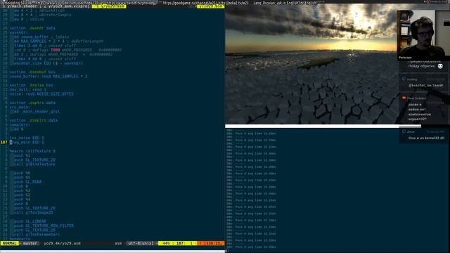Click the 'push GL_LINEAR' line

point(30,221)
